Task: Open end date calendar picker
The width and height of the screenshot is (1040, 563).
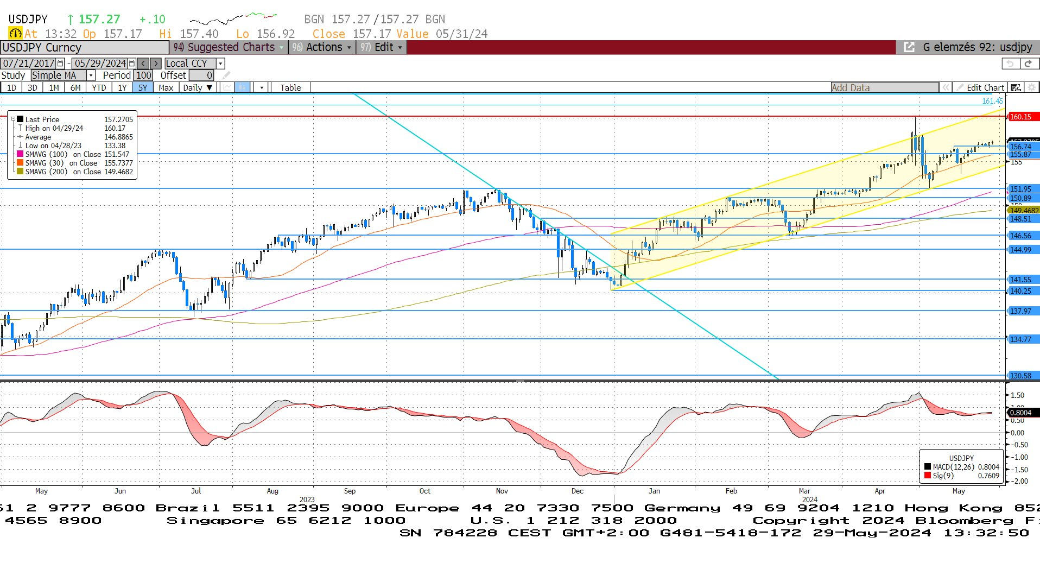Action: point(132,64)
